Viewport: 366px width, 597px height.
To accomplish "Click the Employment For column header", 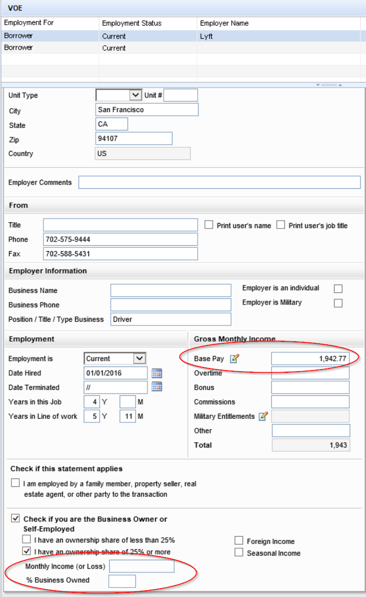I will [50, 23].
